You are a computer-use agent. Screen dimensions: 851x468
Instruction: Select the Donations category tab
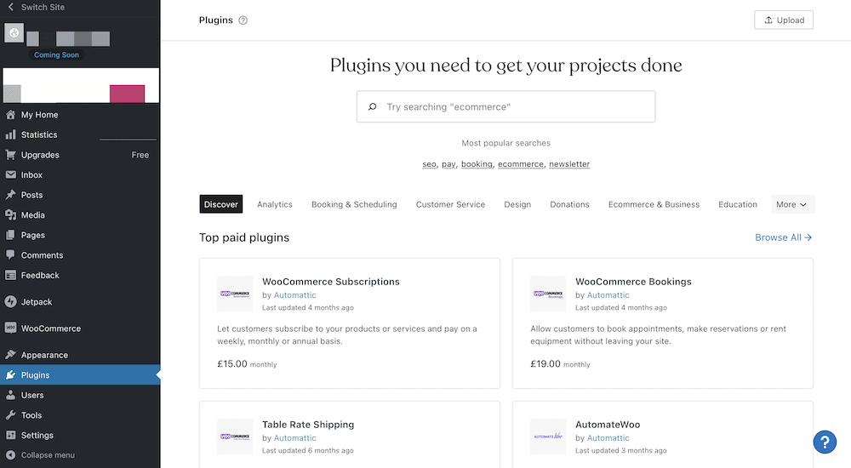point(569,204)
